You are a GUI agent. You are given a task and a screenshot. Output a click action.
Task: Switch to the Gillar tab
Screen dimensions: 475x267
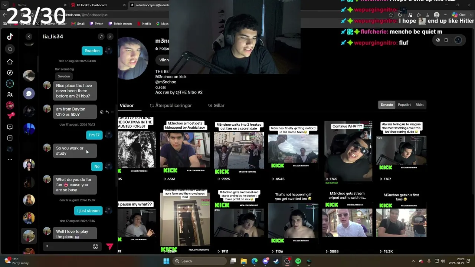coord(216,106)
